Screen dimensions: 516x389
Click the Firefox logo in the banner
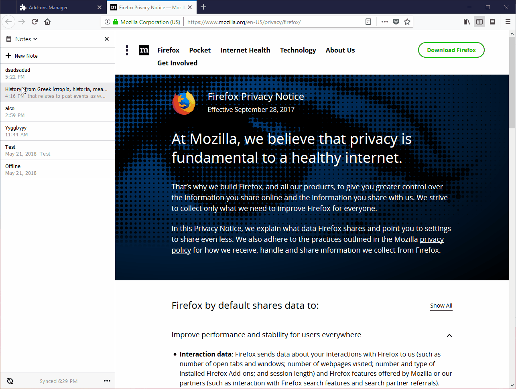pyautogui.click(x=184, y=103)
